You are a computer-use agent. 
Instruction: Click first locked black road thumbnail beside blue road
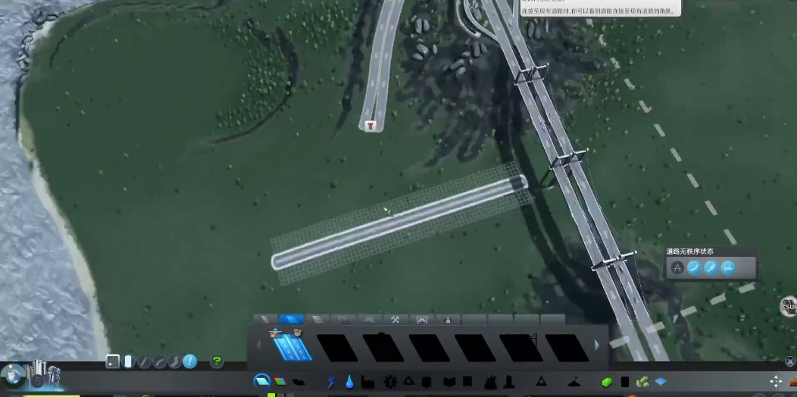pyautogui.click(x=337, y=347)
